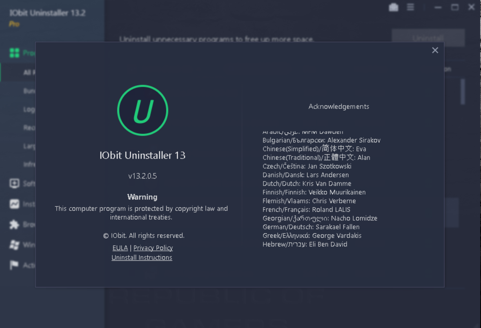The width and height of the screenshot is (481, 328).
Task: Click the copyright warning paragraph text
Action: [141, 213]
